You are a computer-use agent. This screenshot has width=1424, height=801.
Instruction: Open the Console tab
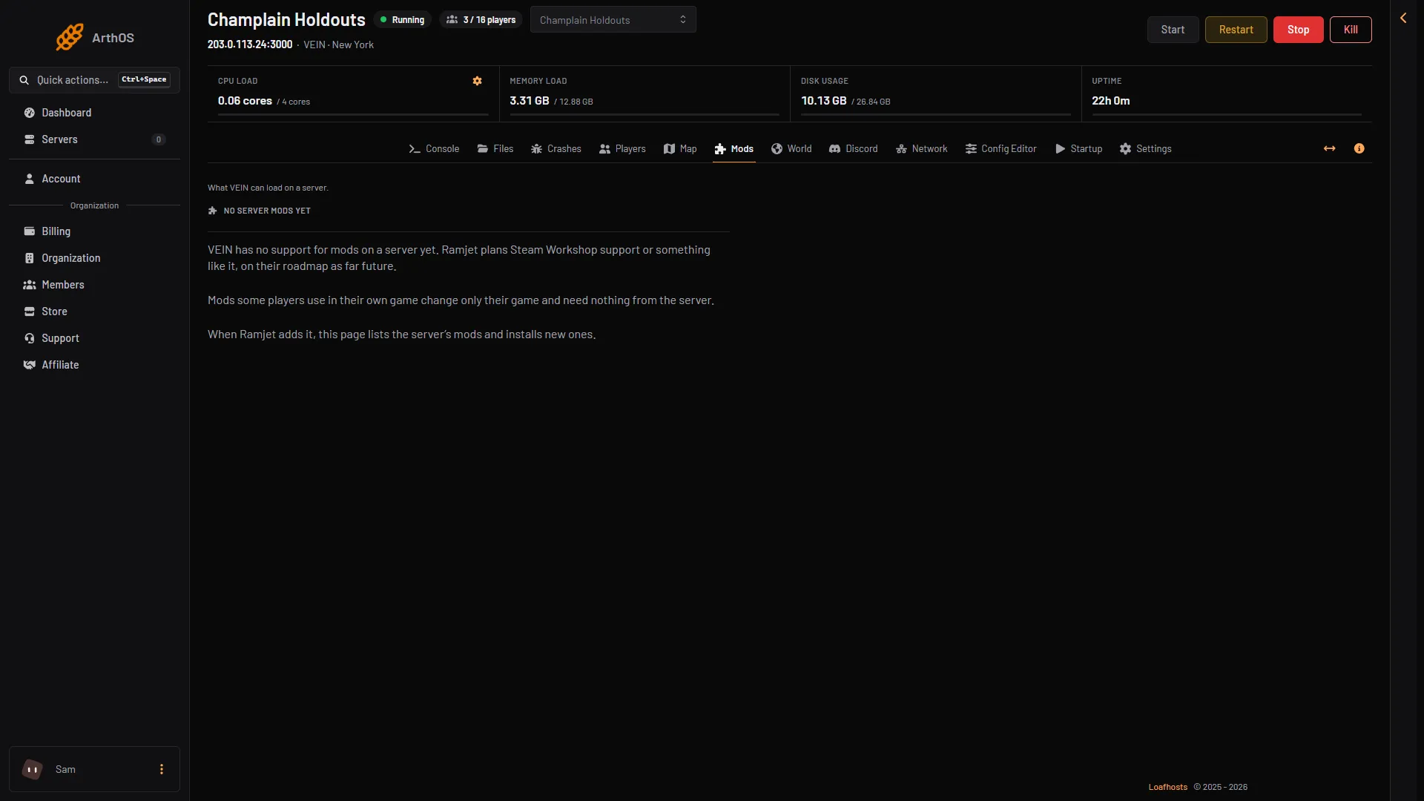pyautogui.click(x=435, y=149)
